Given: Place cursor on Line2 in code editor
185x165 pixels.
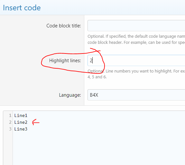Looking at the screenshot, I should click(x=21, y=122).
